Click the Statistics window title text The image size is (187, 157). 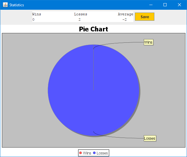pyautogui.click(x=17, y=5)
